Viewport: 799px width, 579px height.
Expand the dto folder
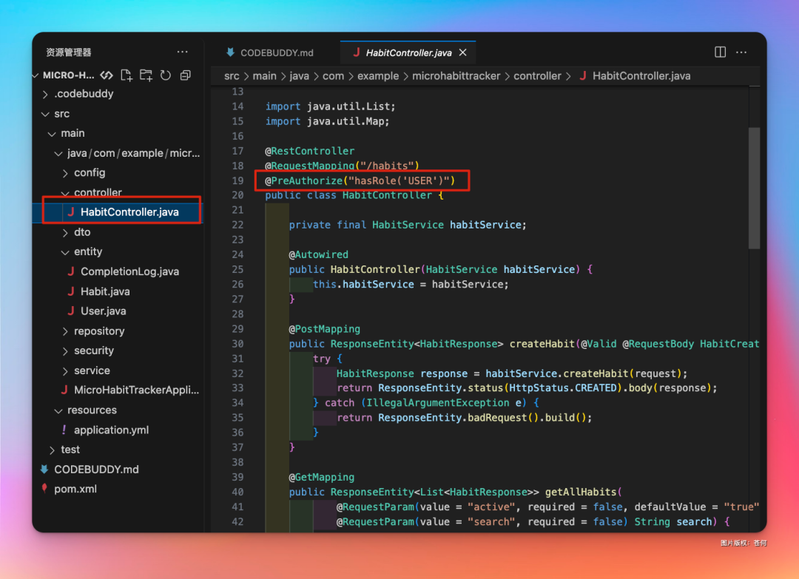[x=65, y=233]
